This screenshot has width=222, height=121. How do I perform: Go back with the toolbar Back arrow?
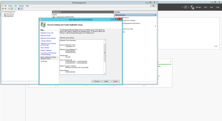pos(3,9)
